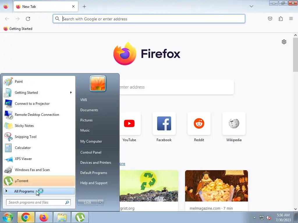Expand the Getting Started submenu arrow
The width and height of the screenshot is (298, 223).
(x=71, y=93)
